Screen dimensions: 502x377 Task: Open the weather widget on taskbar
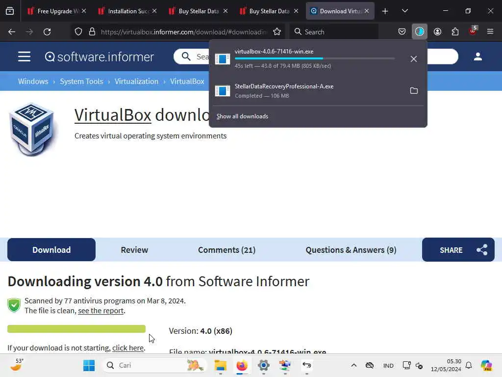pos(17,365)
